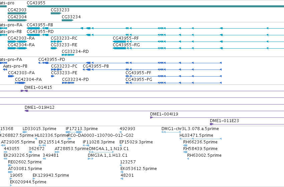The width and height of the screenshot is (284, 187).
Task: Click protein Aats-pro-PB label
Action: click(x=15, y=66)
